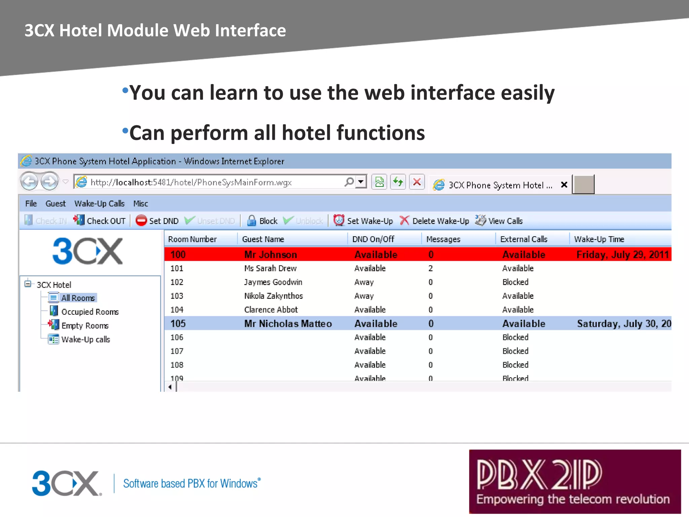This screenshot has height=517, width=689.
Task: Click the red stop loading icon
Action: point(417,182)
